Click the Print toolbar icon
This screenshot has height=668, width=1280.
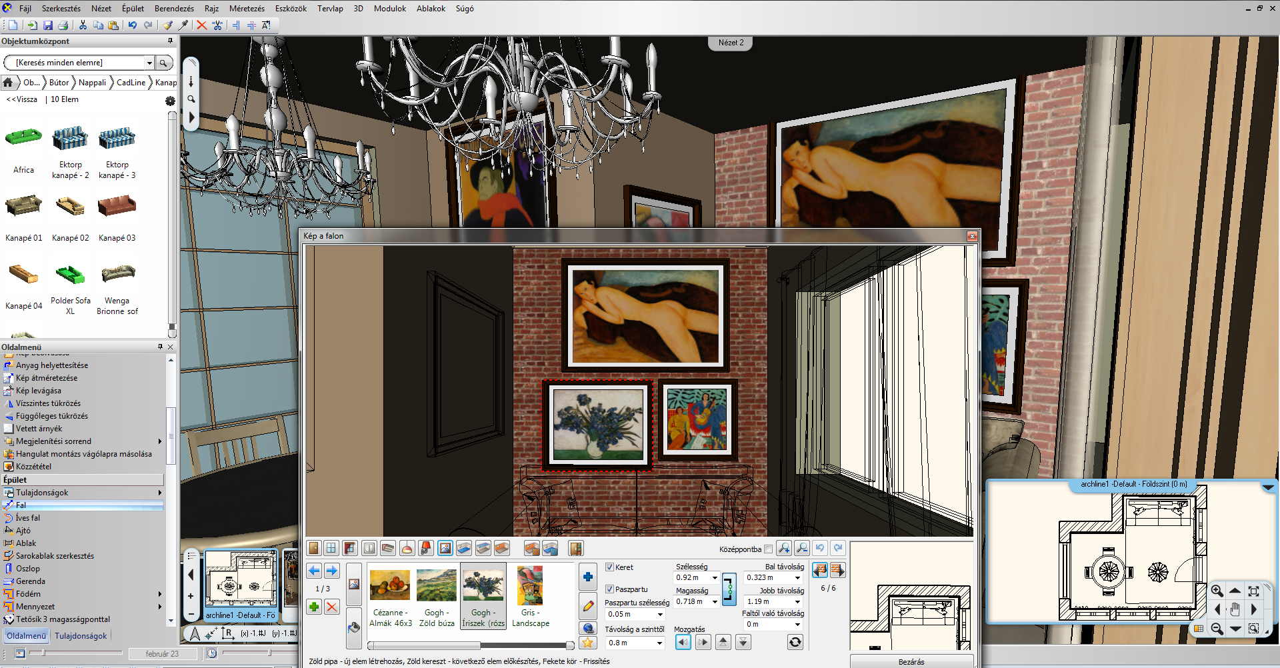63,25
